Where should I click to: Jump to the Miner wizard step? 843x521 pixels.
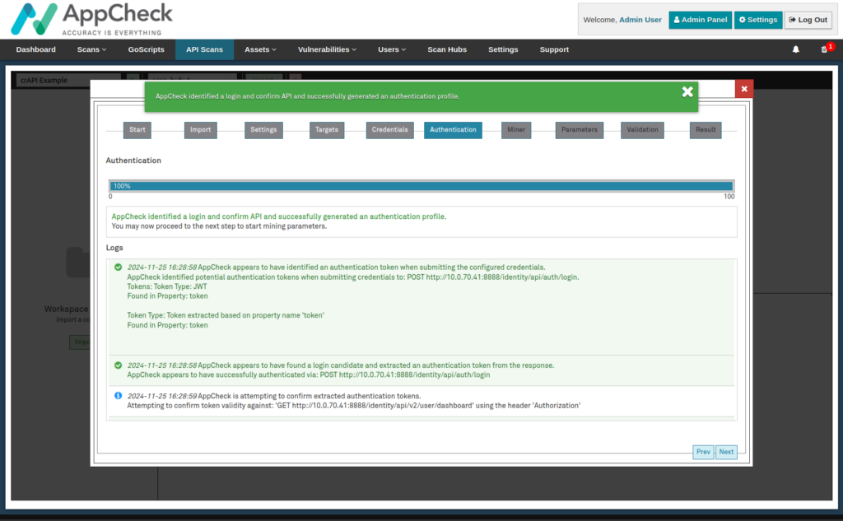click(x=515, y=130)
